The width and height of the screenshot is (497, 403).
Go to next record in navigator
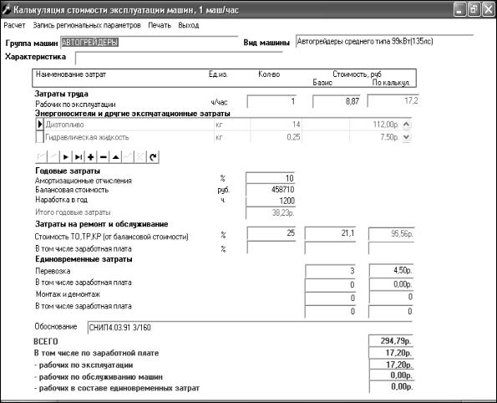click(66, 156)
